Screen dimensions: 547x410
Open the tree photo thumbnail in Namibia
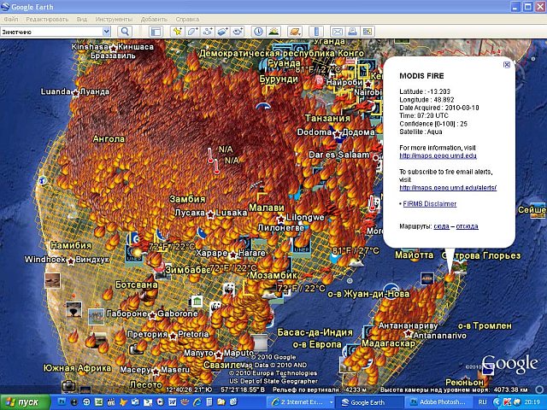[x=74, y=309]
